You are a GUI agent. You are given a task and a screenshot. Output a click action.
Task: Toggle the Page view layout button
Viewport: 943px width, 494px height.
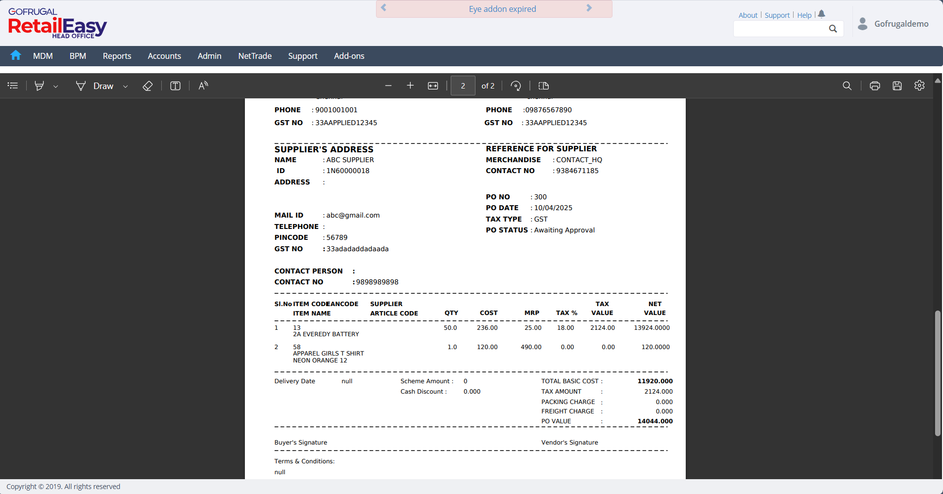point(543,86)
